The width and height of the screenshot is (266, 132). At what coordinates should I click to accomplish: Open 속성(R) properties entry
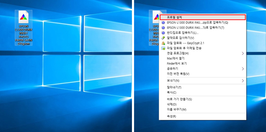tap(202, 116)
